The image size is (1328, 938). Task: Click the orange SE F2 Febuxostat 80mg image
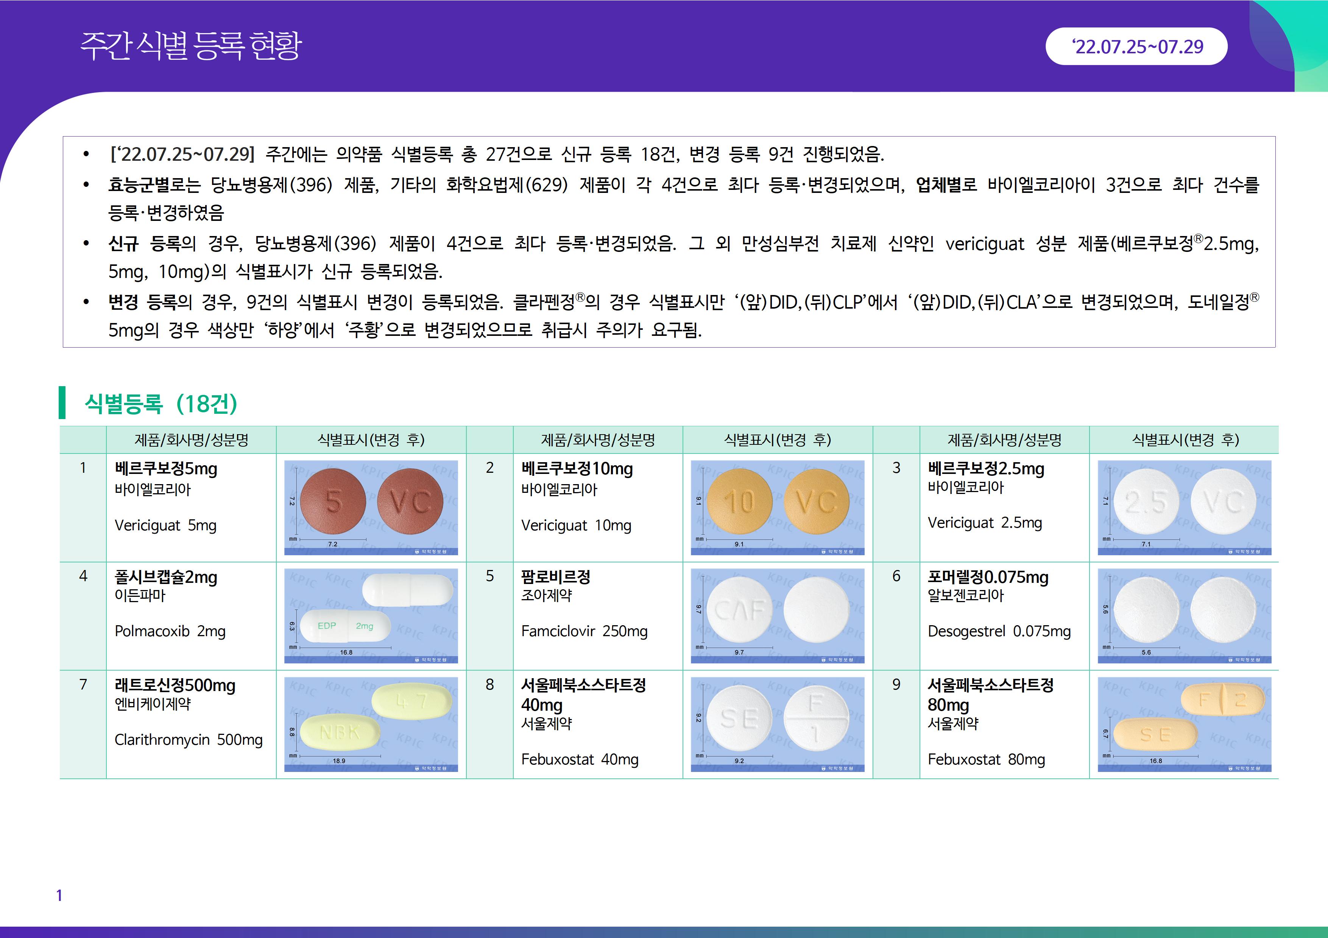(x=1184, y=724)
